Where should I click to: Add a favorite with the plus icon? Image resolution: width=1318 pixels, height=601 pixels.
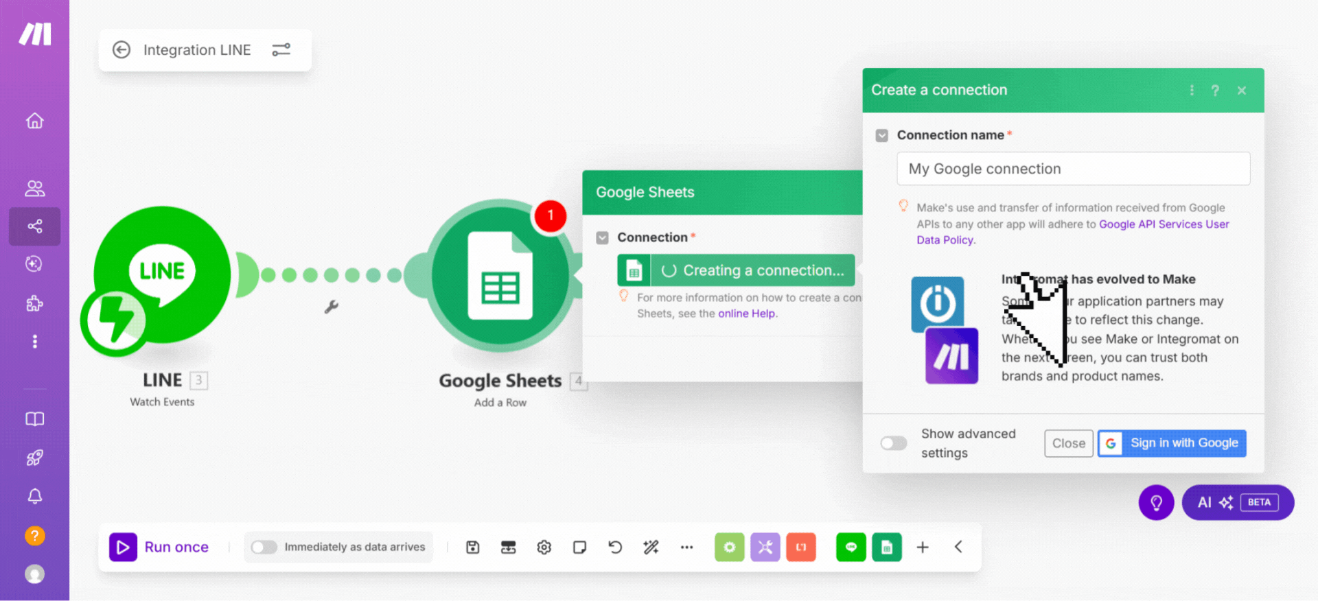(x=923, y=547)
